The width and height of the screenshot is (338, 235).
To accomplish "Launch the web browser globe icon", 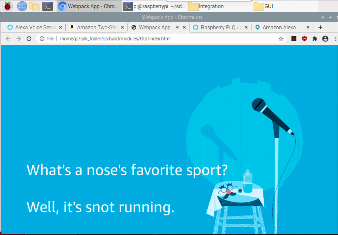I will pos(22,6).
